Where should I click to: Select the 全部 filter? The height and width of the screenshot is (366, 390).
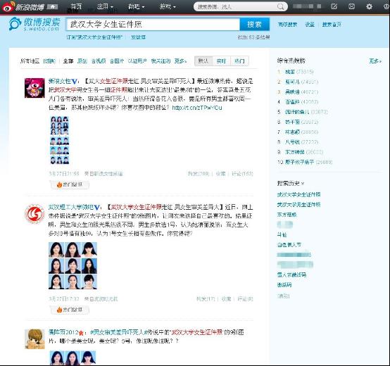(x=68, y=61)
